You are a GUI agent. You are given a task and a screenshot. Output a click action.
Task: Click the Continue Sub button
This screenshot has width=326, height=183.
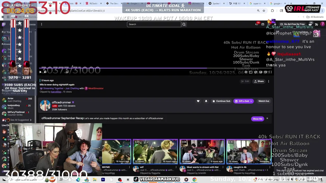point(221,101)
